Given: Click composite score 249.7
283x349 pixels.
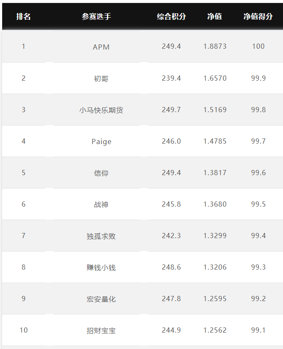Looking at the screenshot, I should pos(171,110).
